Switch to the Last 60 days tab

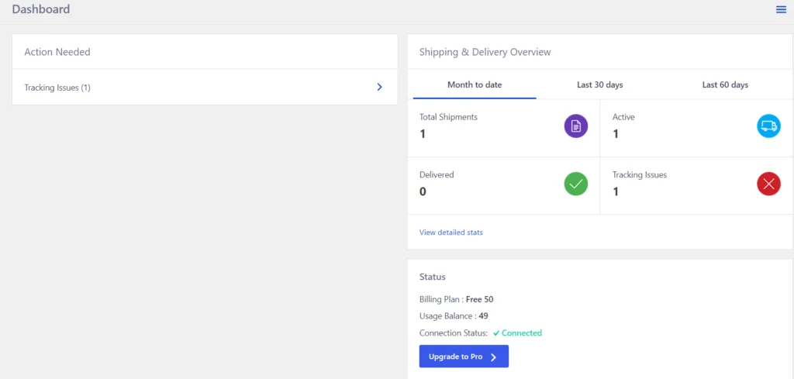click(725, 84)
